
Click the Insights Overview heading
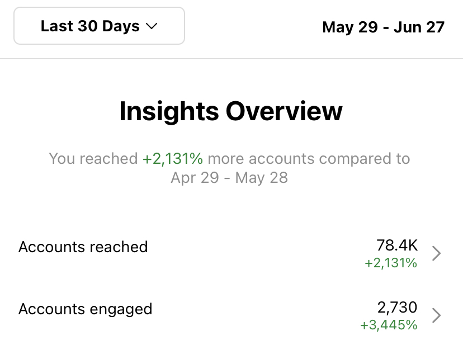click(x=230, y=111)
